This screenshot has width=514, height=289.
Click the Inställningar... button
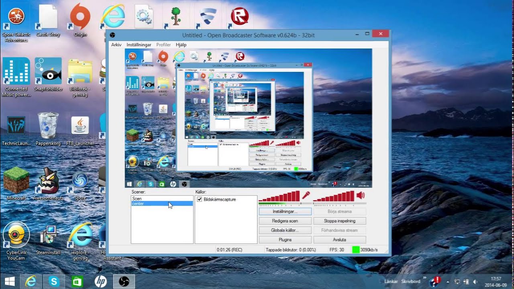pyautogui.click(x=285, y=211)
